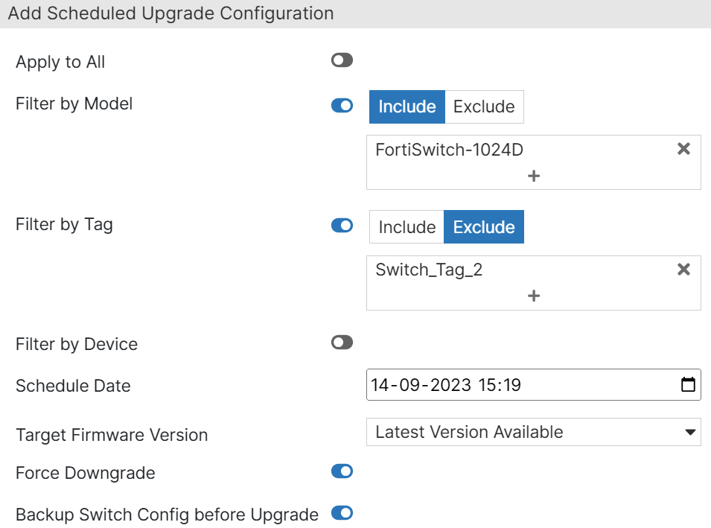The image size is (711, 528).
Task: Select Exclude for the model filter
Action: pos(483,106)
